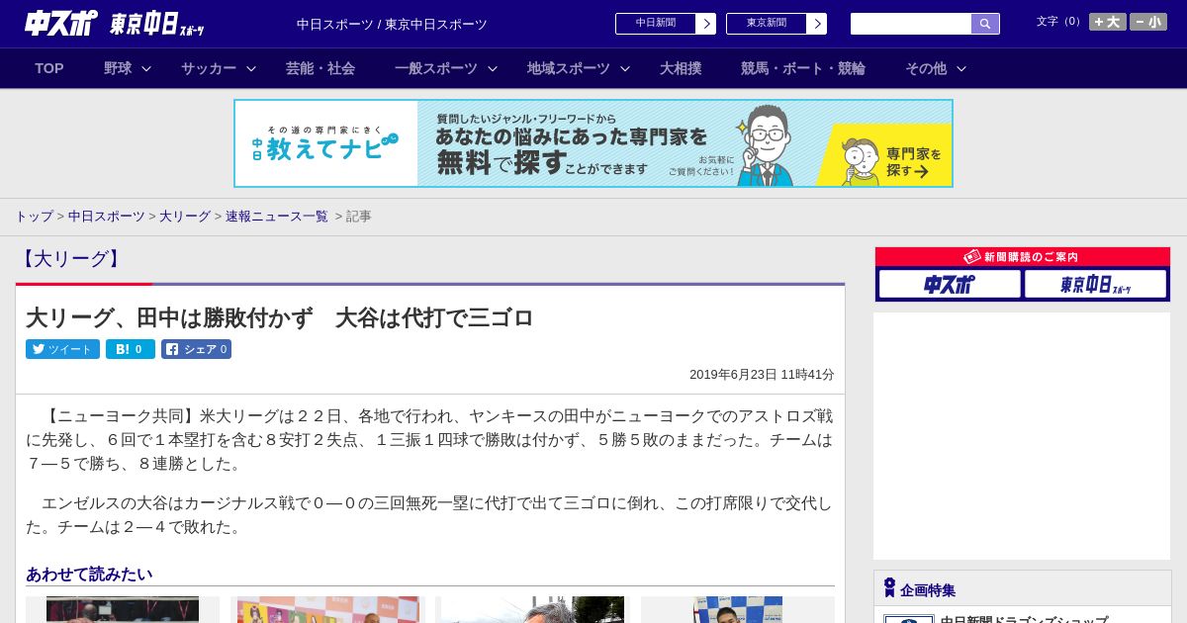Screen dimensions: 1187x623
Task: Click the date 2019年6月23日 11時41分
Action: [762, 375]
